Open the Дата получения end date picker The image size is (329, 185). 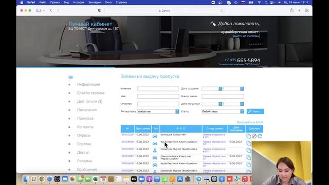click(x=242, y=104)
